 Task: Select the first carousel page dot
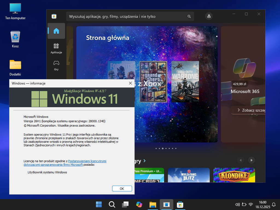click(x=156, y=148)
